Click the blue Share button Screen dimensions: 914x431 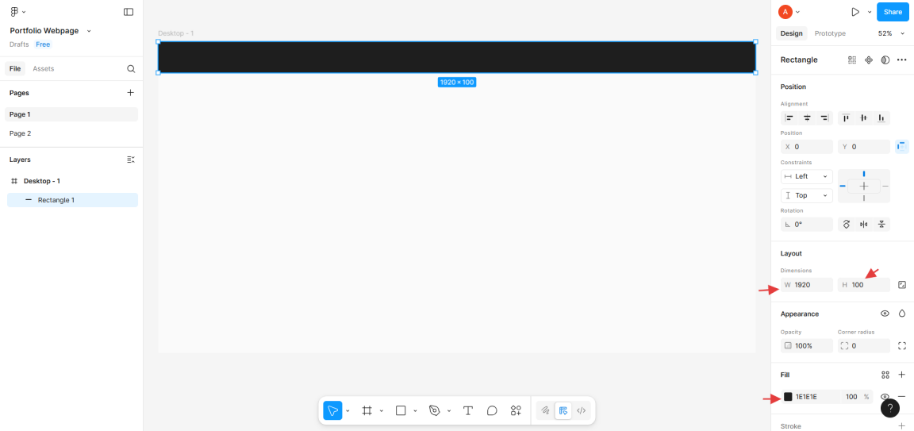893,12
